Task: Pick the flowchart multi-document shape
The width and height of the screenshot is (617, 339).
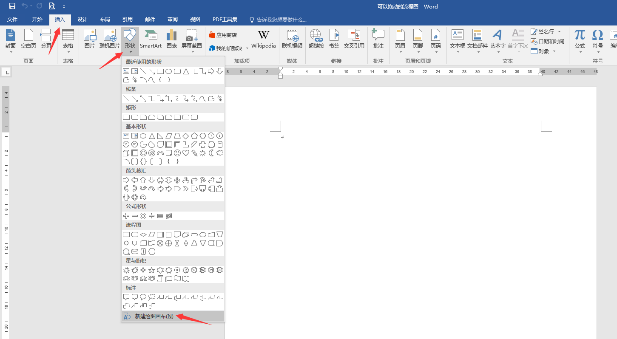Action: 186,234
